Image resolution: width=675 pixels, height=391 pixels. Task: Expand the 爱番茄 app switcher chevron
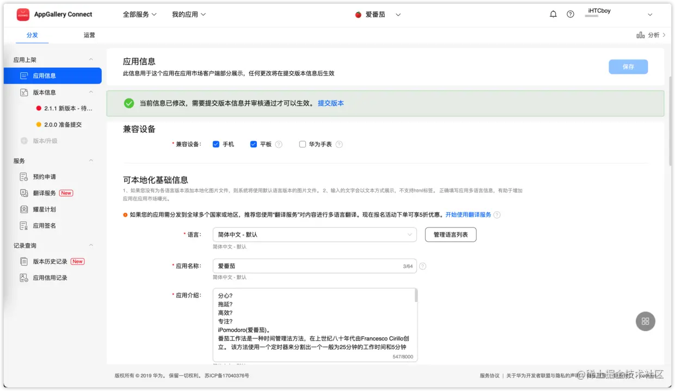(398, 15)
